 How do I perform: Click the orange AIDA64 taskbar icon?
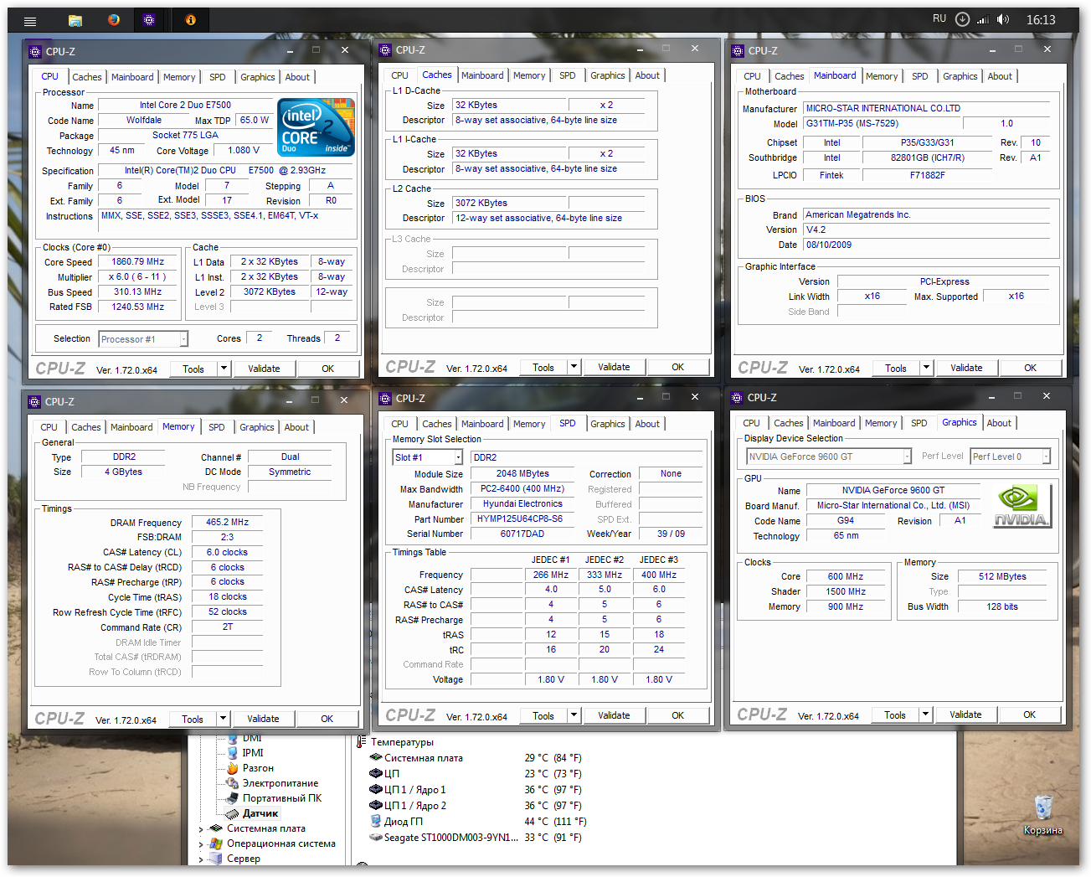[x=190, y=20]
